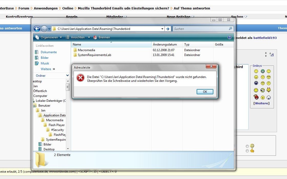The image size is (287, 179).
Task: Collapse the Ordner folder pane
Action: 67,75
